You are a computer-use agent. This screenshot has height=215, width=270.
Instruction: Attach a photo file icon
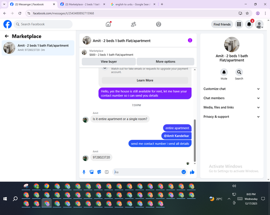point(92,172)
